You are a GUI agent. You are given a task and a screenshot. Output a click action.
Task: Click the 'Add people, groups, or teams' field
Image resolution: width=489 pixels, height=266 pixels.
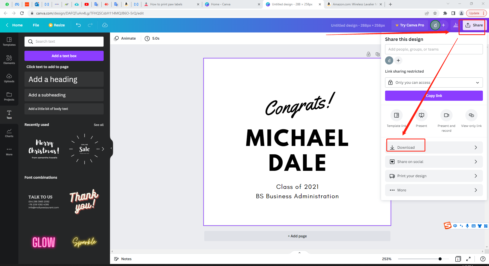click(434, 49)
